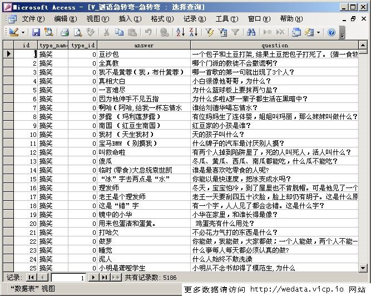Click the record number input box
The image size is (371, 296).
68,278
